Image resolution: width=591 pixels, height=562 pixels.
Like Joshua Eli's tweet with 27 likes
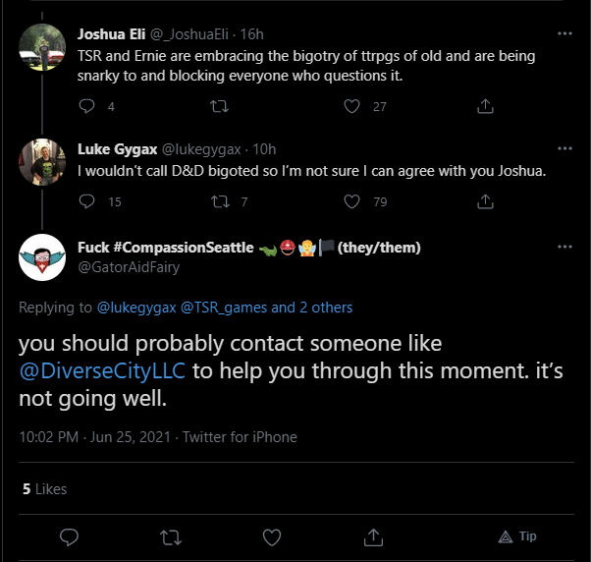351,106
